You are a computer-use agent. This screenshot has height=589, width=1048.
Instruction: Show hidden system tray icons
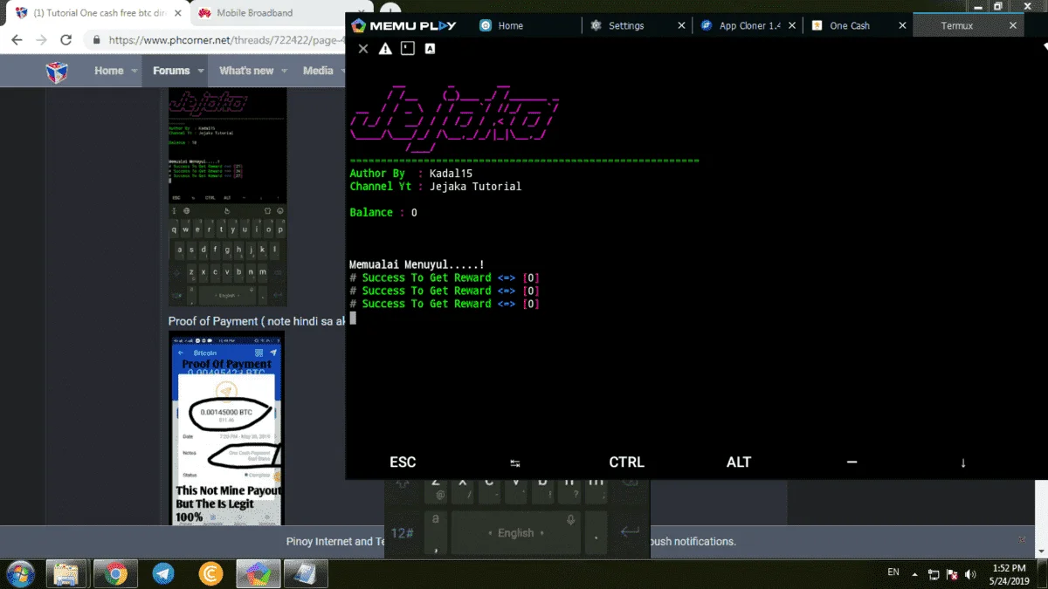[x=915, y=575]
